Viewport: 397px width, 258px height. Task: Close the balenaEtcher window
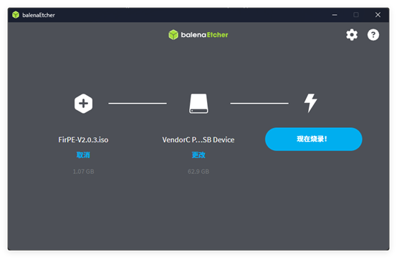pyautogui.click(x=378, y=15)
